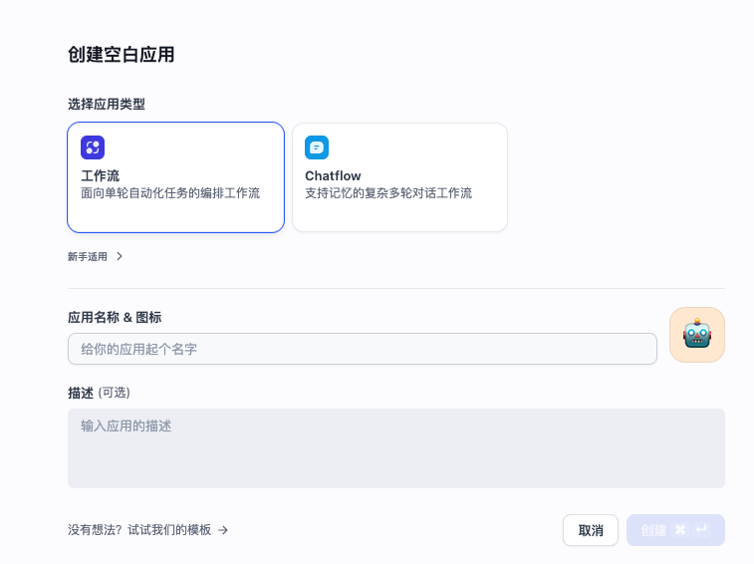Expand the 新手适用 section

point(88,256)
